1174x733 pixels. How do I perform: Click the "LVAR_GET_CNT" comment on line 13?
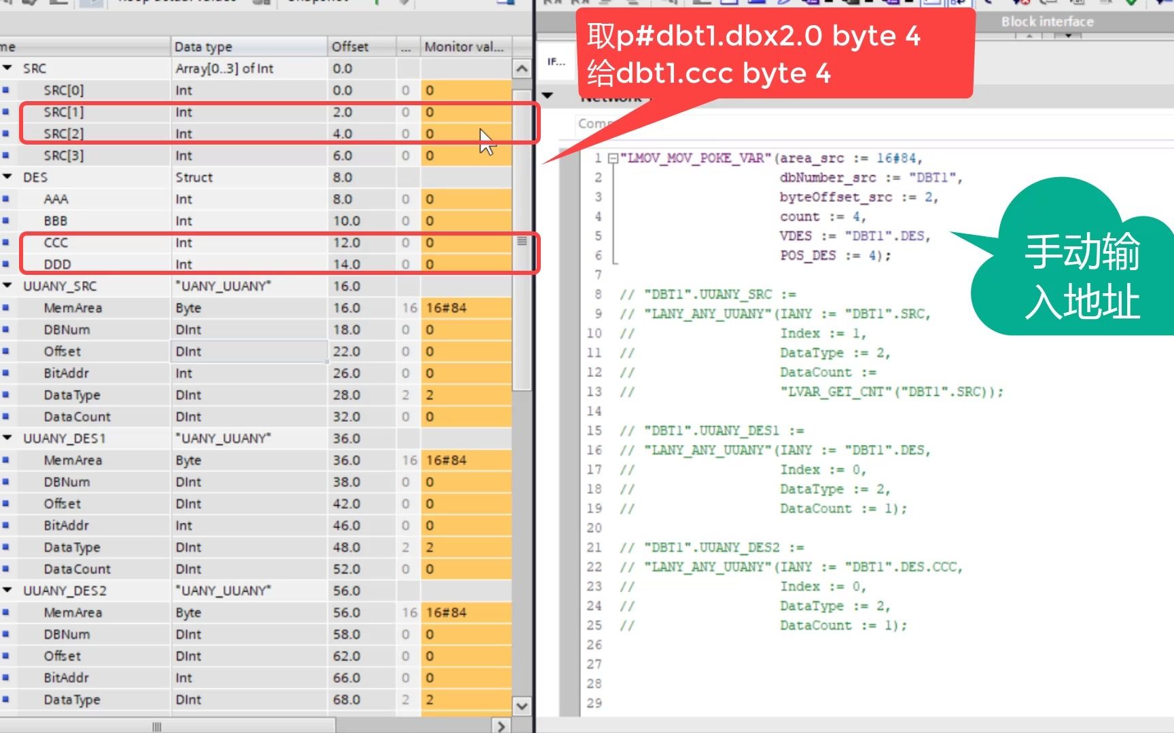836,392
